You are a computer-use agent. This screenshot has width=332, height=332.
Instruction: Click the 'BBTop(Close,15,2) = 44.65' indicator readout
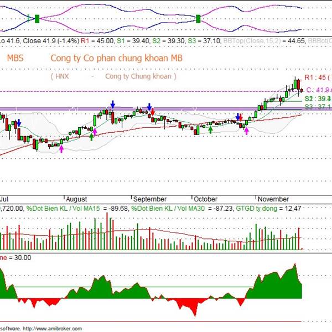[264, 40]
